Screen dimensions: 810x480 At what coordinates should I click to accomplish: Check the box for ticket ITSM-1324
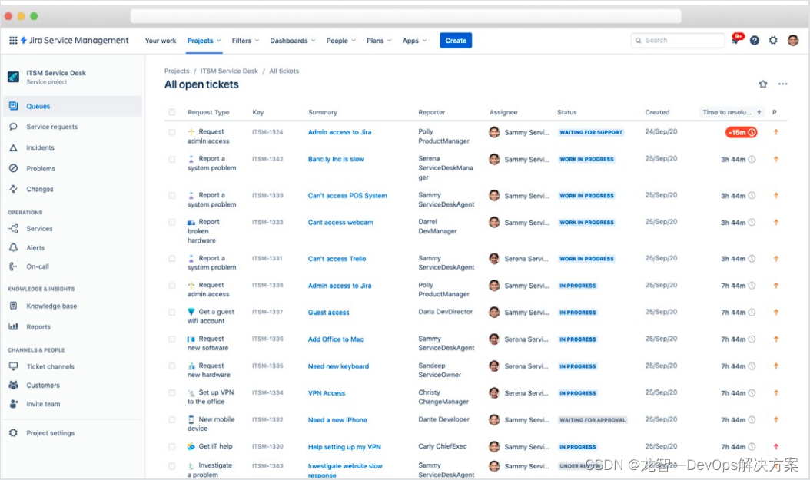(x=172, y=132)
